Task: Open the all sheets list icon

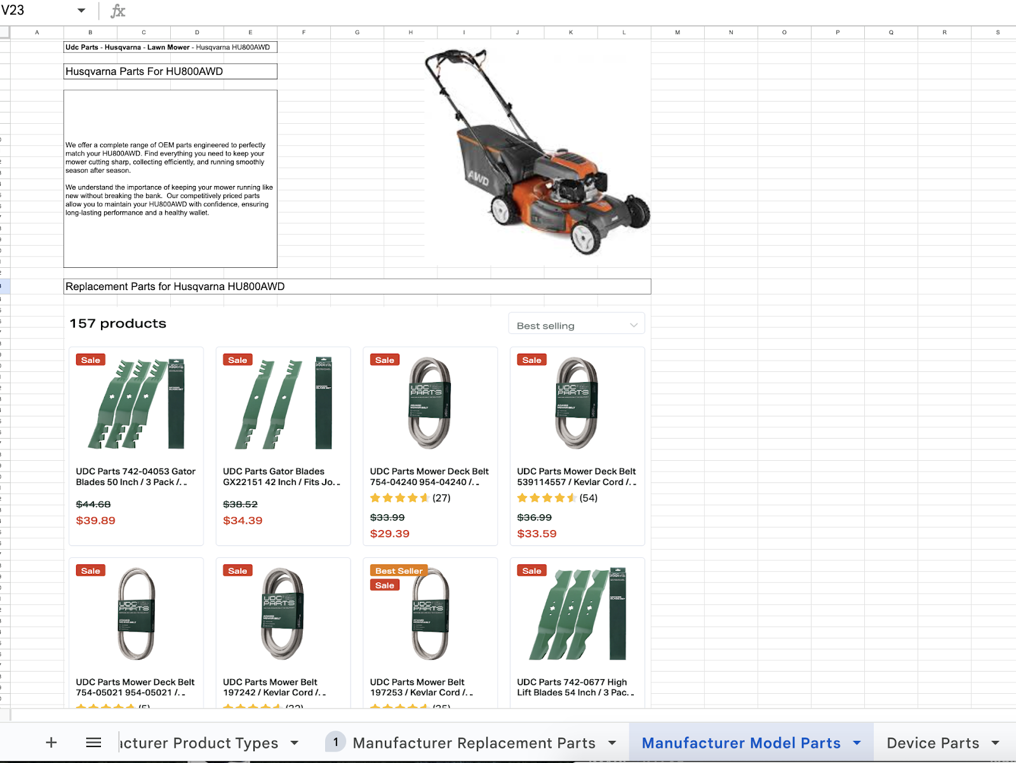Action: [x=93, y=742]
